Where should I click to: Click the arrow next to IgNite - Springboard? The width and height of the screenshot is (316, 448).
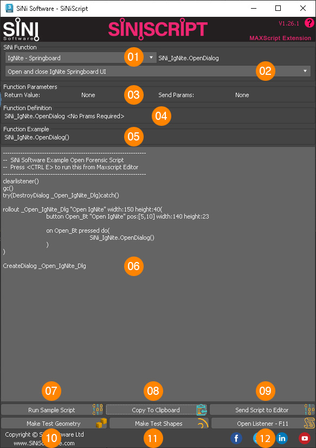(x=150, y=57)
